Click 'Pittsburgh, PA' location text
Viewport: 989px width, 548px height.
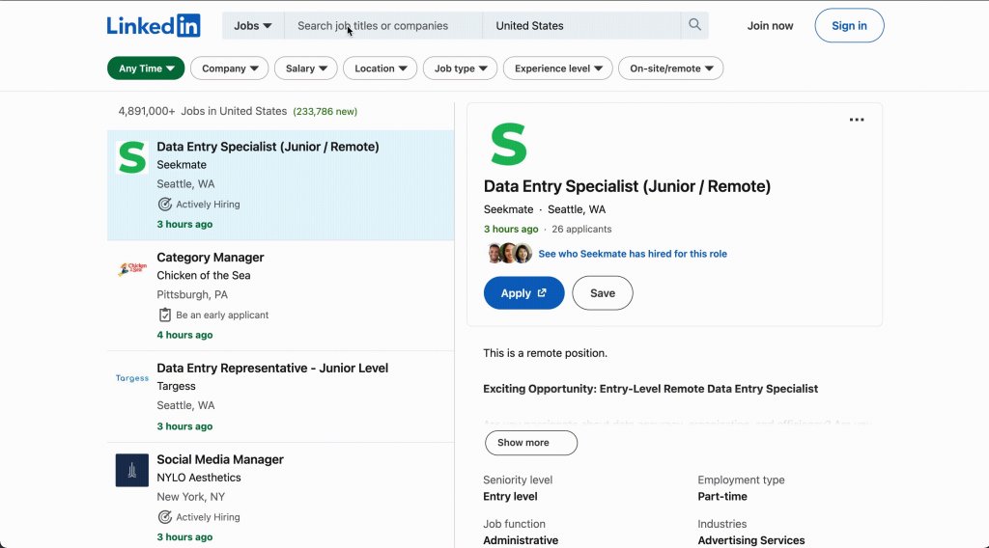pos(192,295)
